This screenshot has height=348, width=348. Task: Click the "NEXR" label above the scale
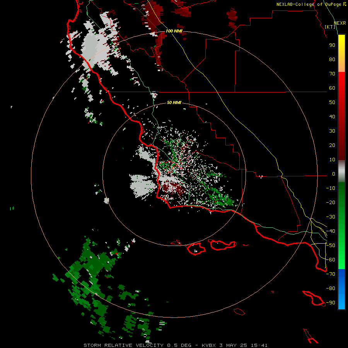[339, 23]
